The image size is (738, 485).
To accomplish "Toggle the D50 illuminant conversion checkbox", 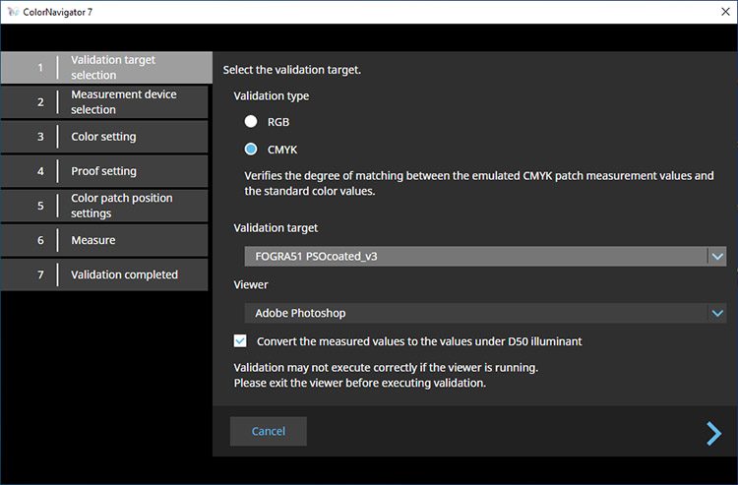I will pyautogui.click(x=240, y=341).
